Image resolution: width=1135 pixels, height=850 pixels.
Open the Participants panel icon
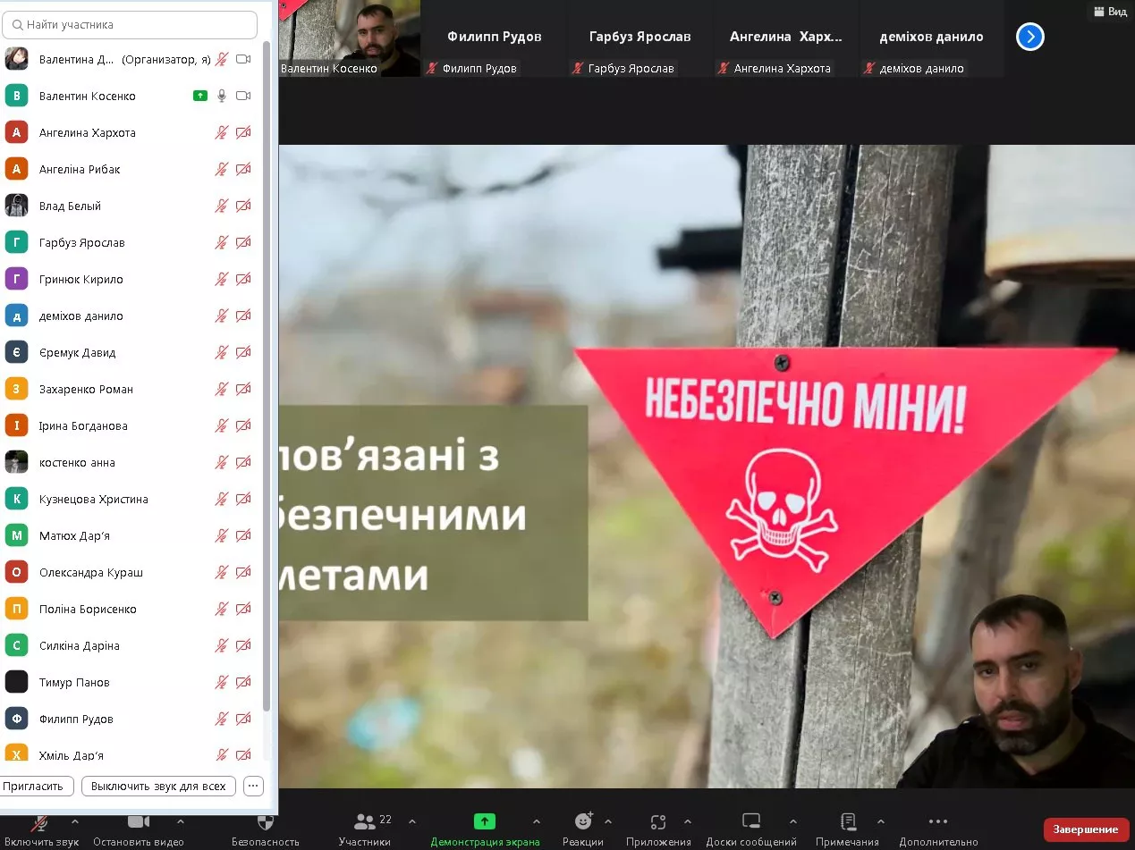[x=365, y=821]
